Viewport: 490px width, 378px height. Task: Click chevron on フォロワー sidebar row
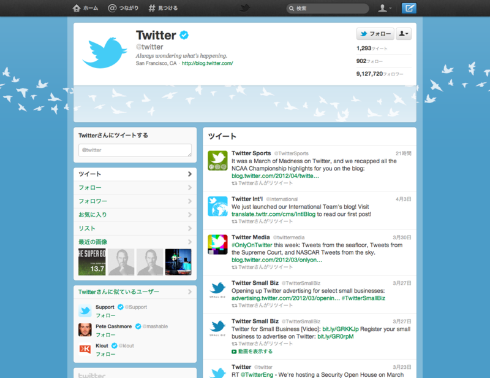tap(190, 201)
